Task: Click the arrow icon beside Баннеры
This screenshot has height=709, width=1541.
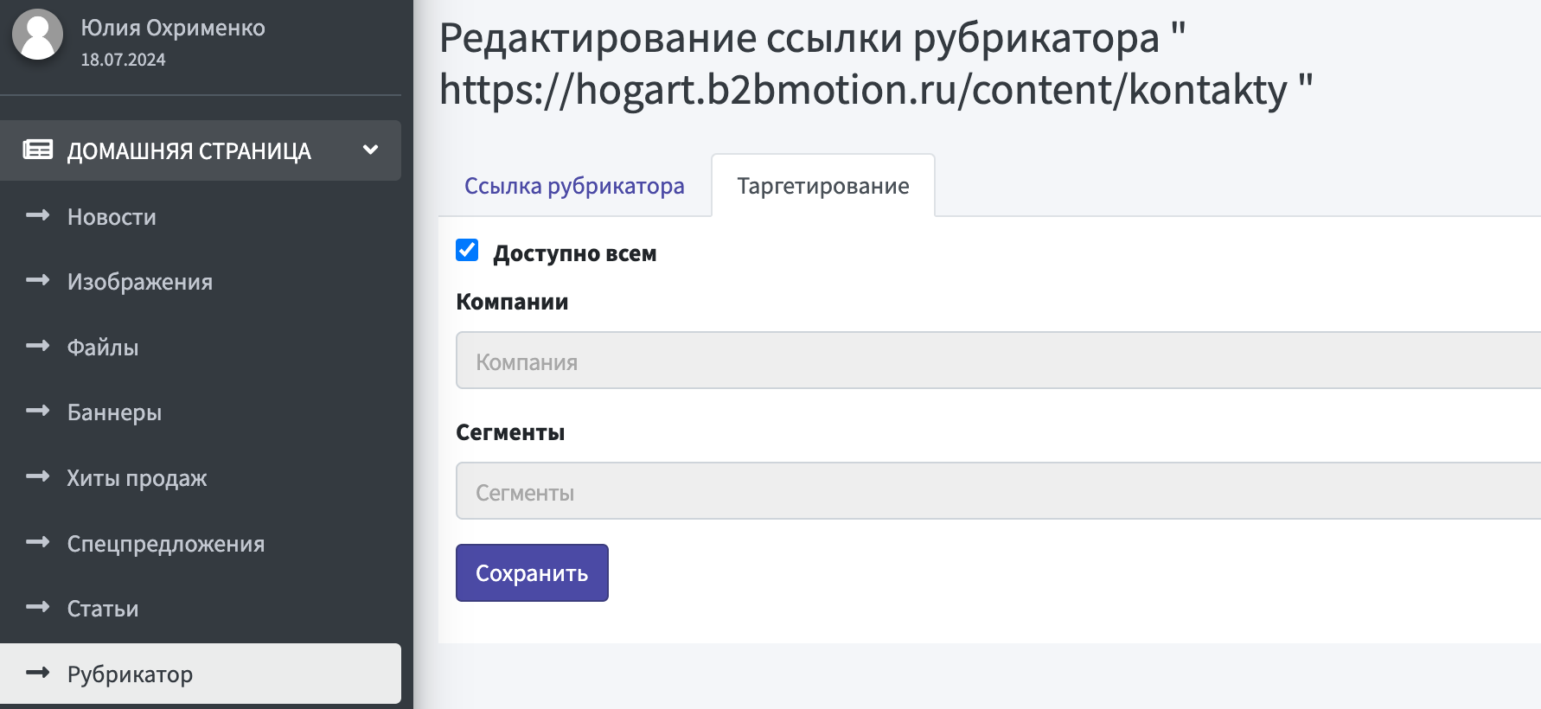Action: coord(37,411)
